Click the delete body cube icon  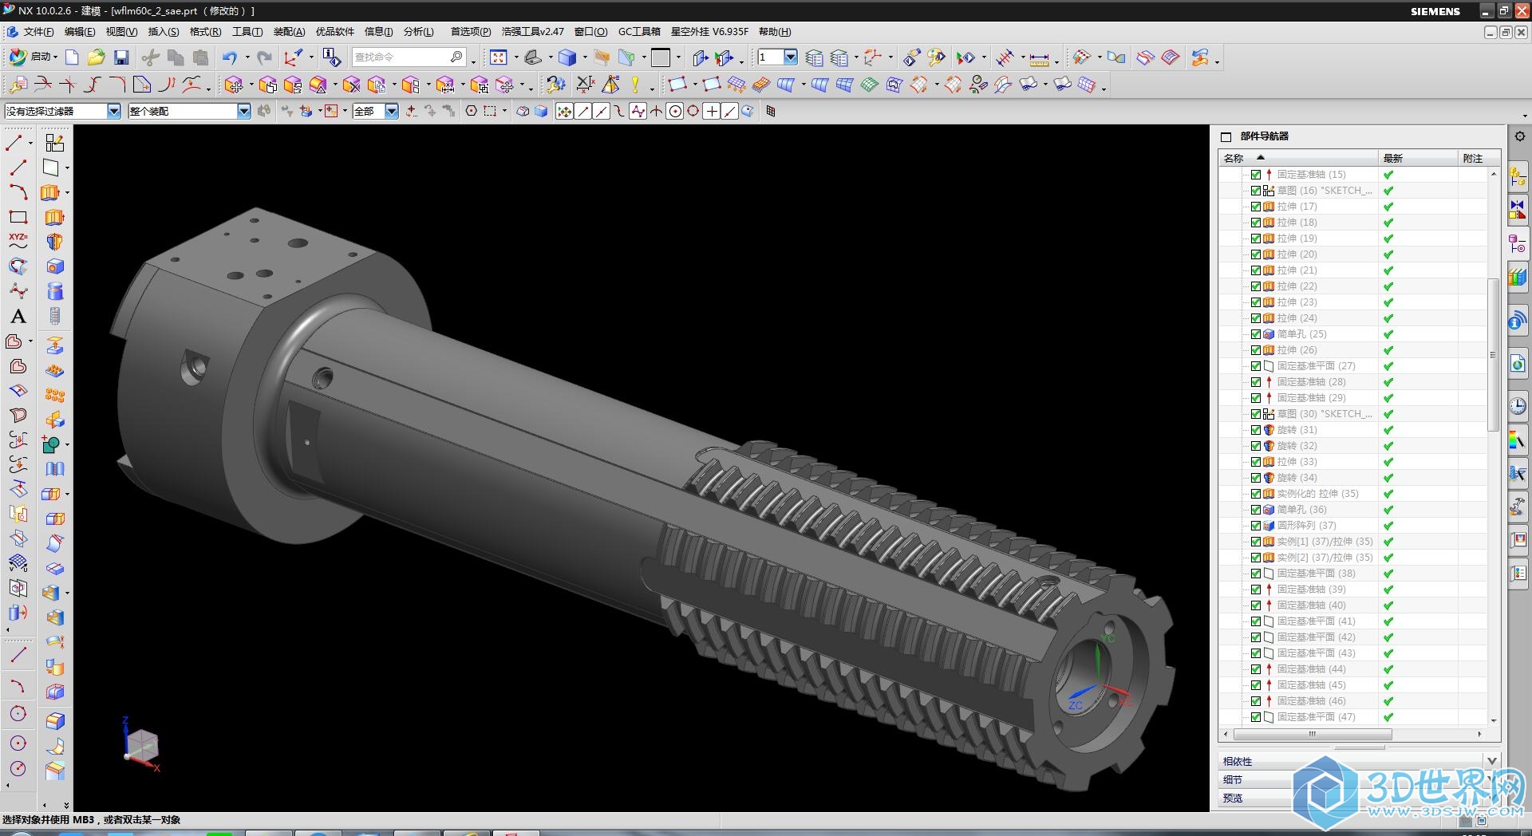click(351, 85)
